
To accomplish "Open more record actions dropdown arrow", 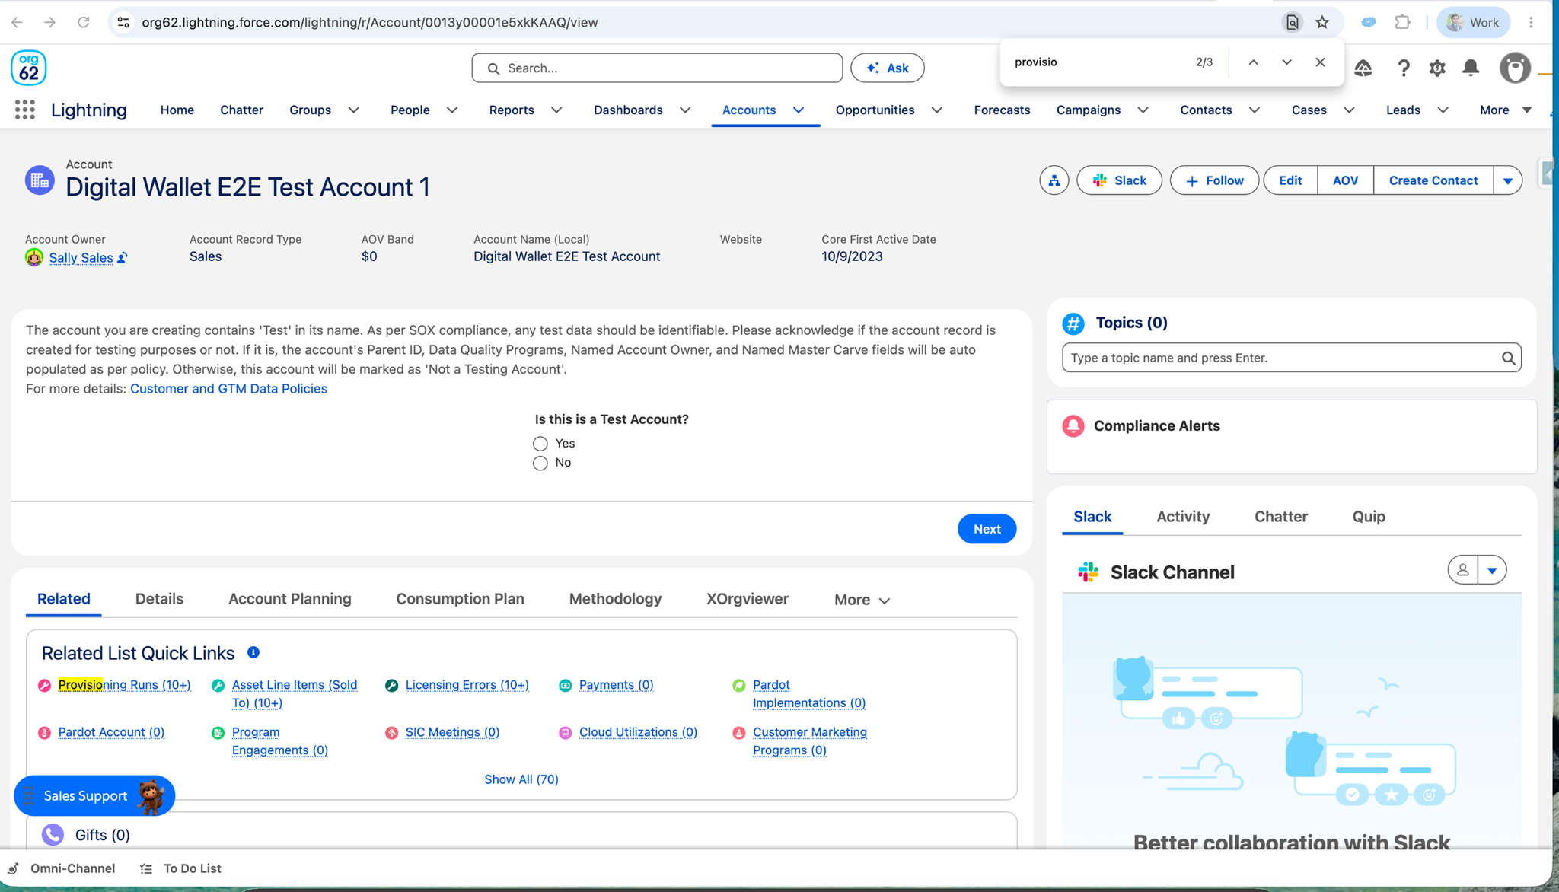I will [x=1507, y=180].
